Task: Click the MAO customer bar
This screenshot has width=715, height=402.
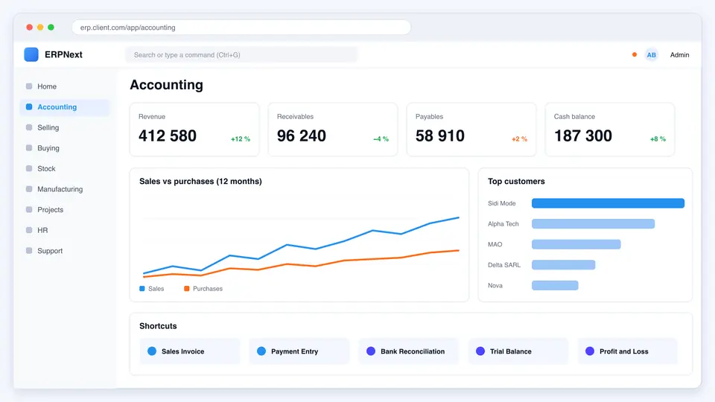Action: (x=576, y=244)
